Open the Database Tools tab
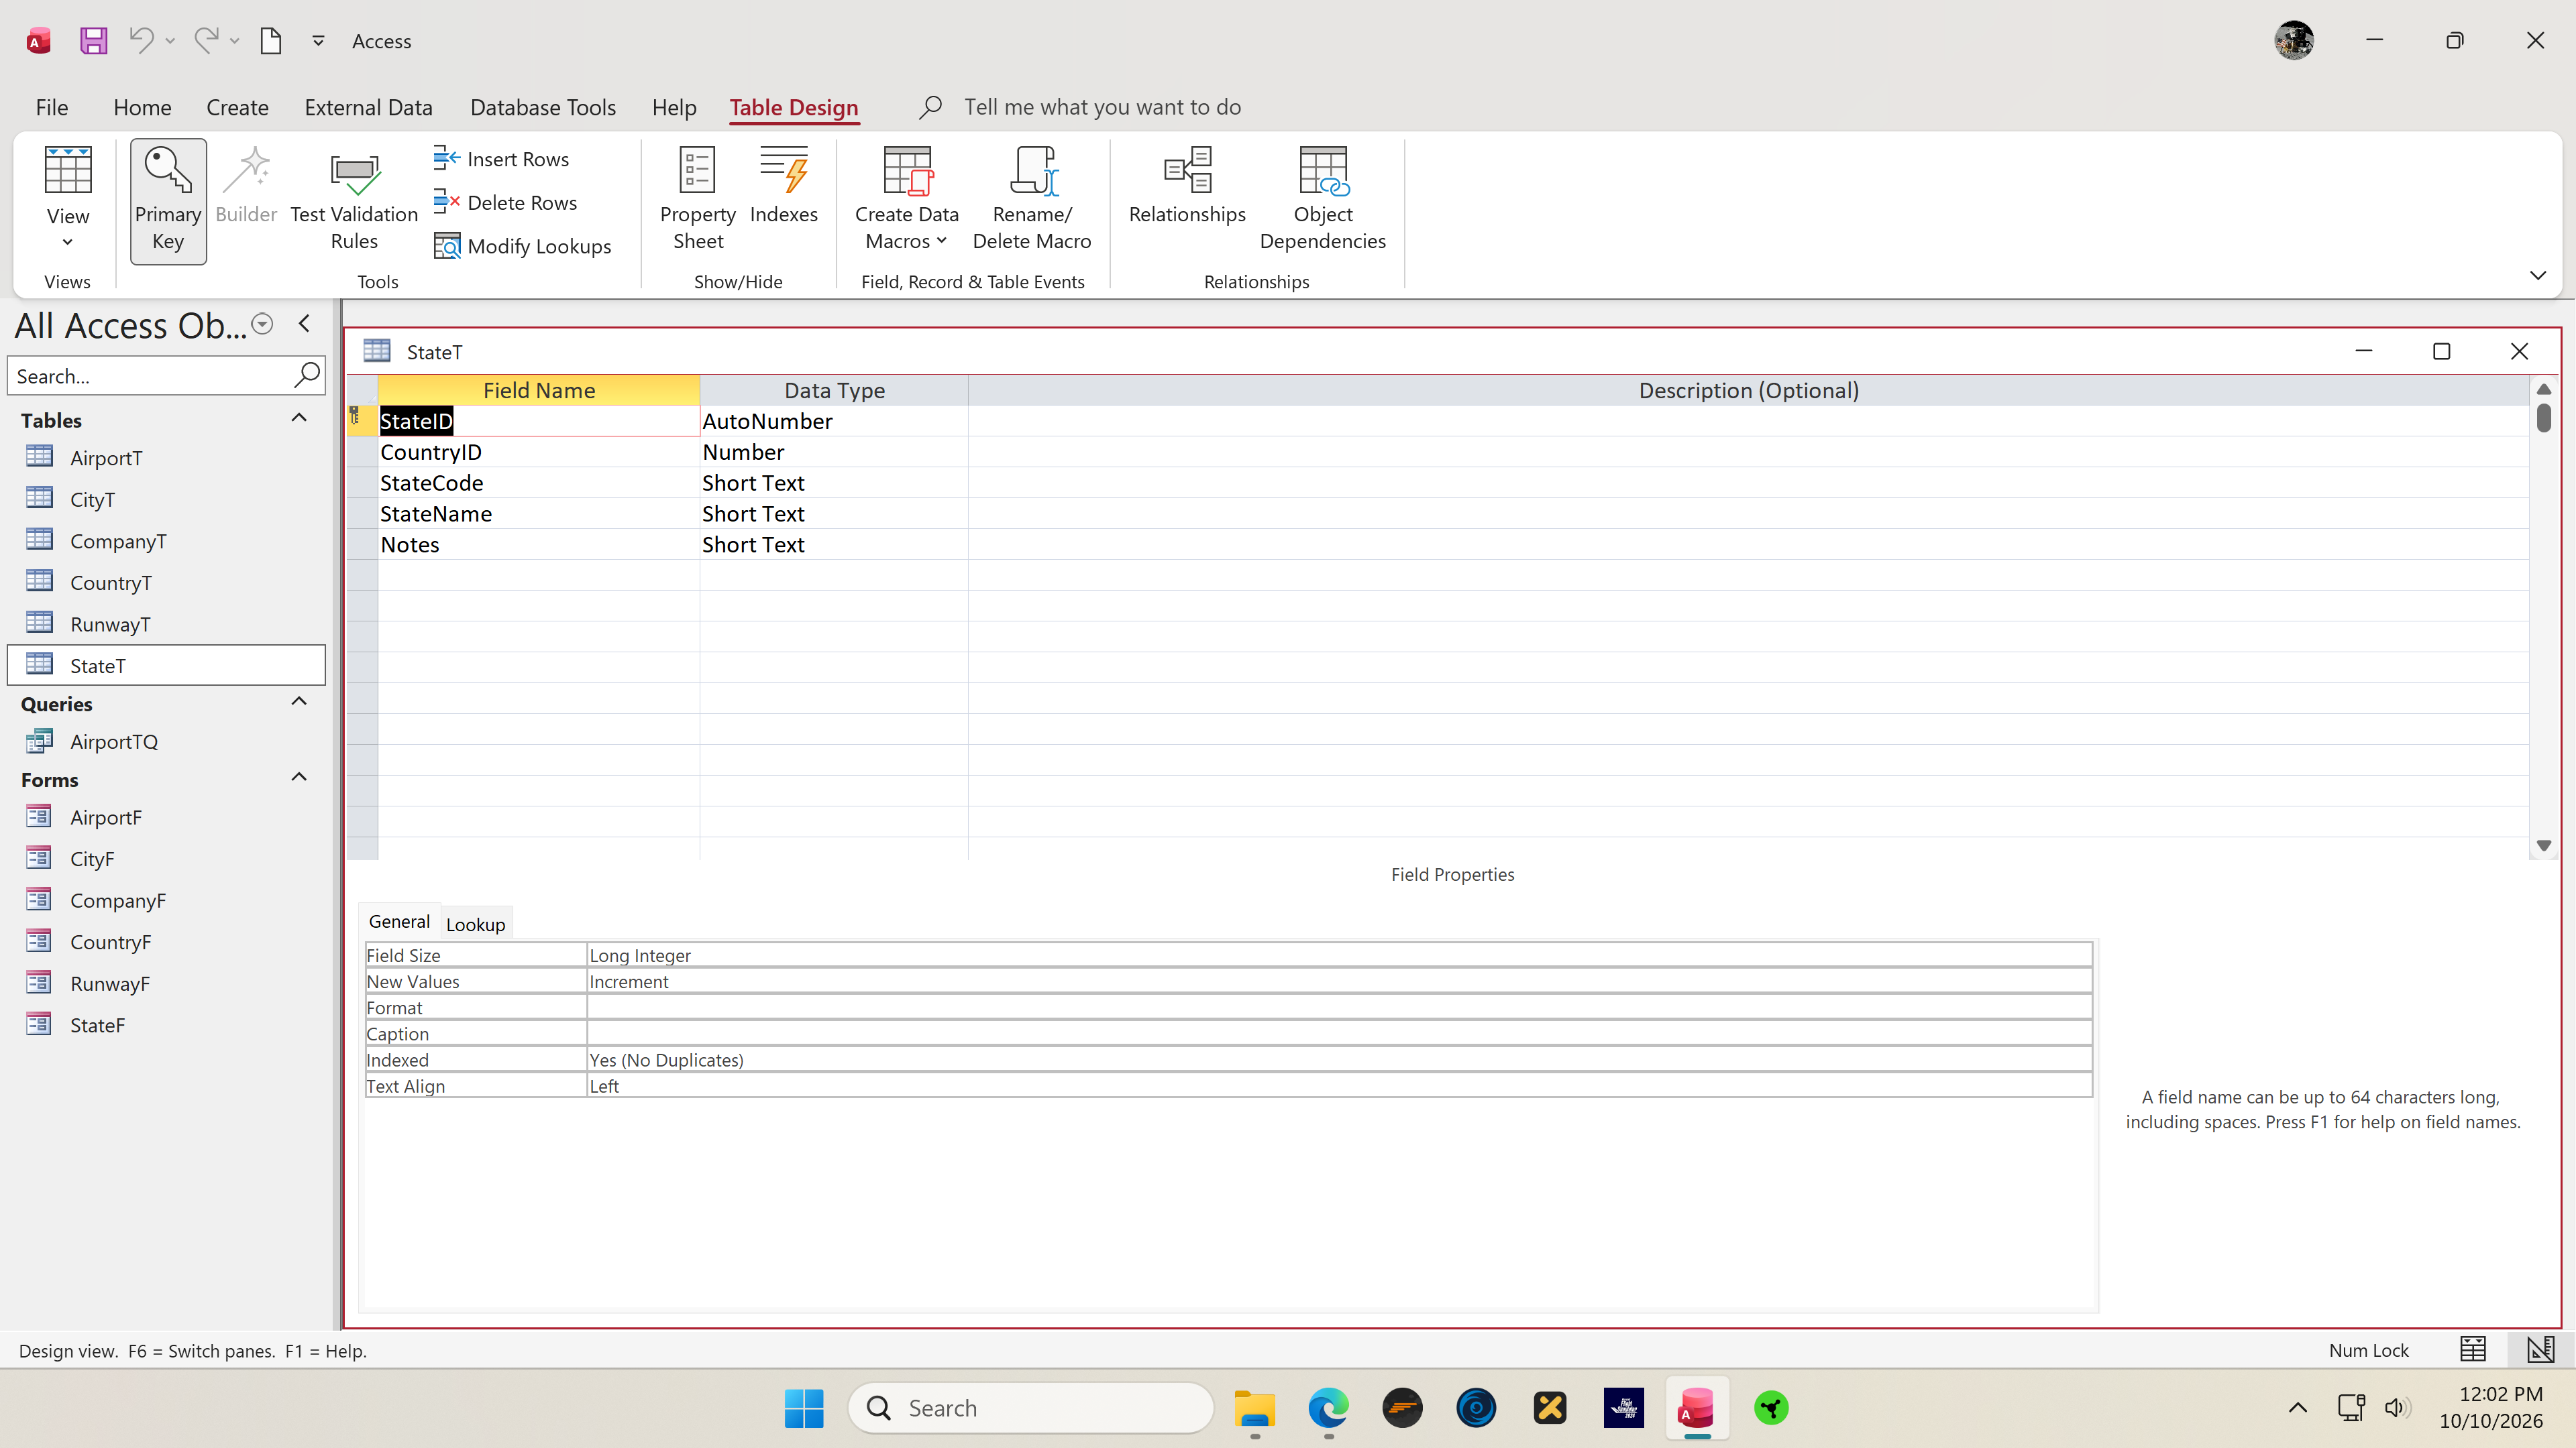Image resolution: width=2576 pixels, height=1448 pixels. [543, 107]
